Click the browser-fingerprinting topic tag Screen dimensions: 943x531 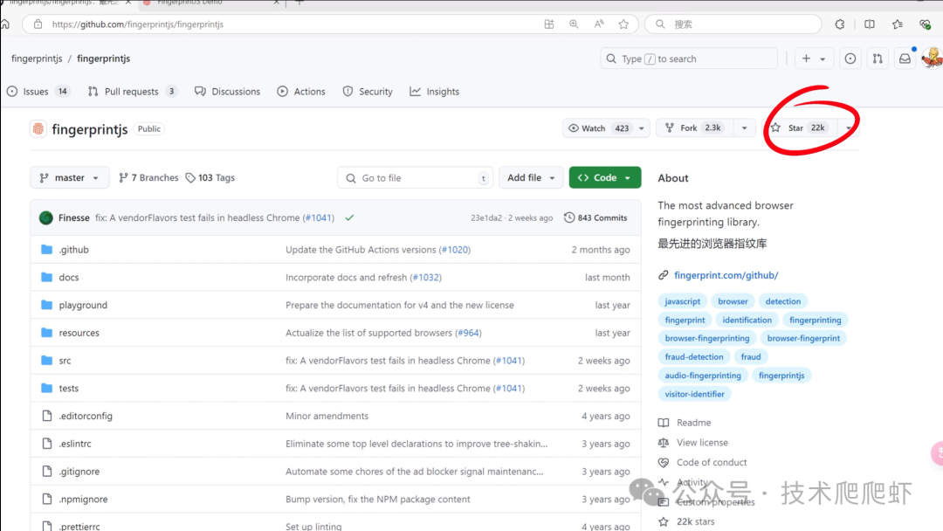(707, 338)
